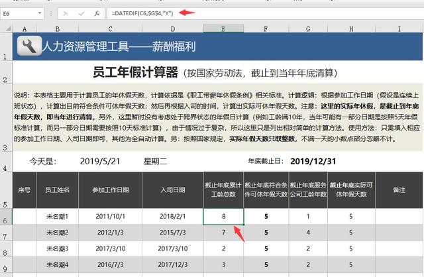
Task: Select column I header
Action: [x=399, y=28]
